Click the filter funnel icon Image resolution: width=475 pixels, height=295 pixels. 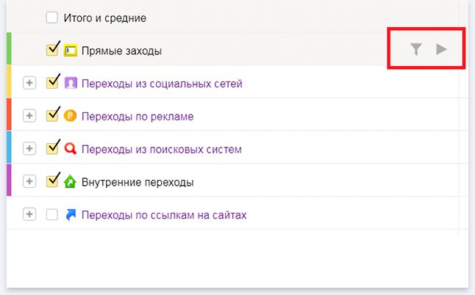point(416,49)
